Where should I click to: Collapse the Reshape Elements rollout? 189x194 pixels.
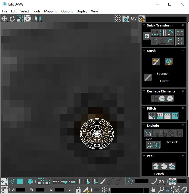tap(144, 91)
